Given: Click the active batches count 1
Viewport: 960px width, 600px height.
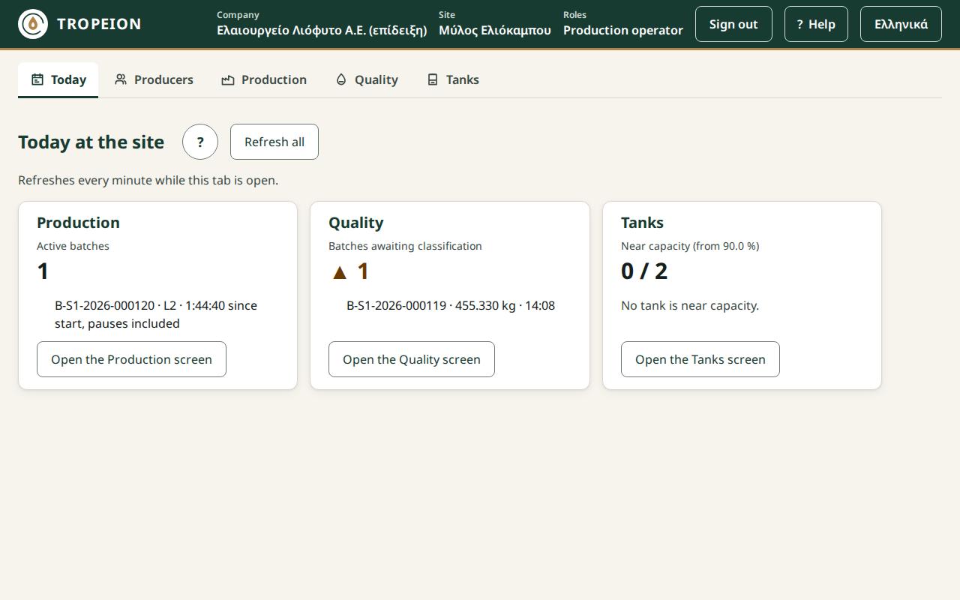Looking at the screenshot, I should click(x=43, y=271).
